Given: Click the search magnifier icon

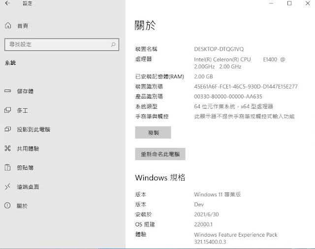Looking at the screenshot, I should pyautogui.click(x=113, y=44).
